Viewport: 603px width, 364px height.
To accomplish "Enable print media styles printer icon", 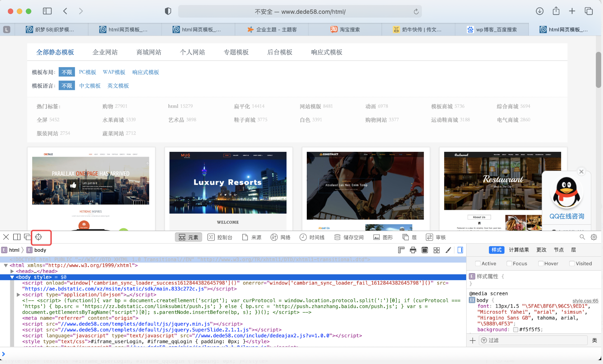I will [x=413, y=250].
